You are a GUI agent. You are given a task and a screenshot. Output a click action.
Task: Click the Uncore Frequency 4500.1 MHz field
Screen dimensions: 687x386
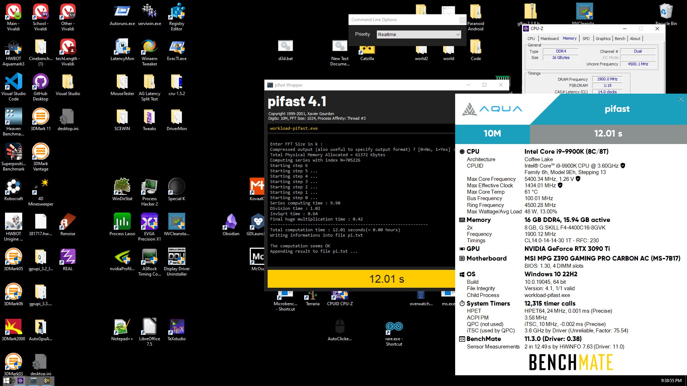click(x=638, y=64)
